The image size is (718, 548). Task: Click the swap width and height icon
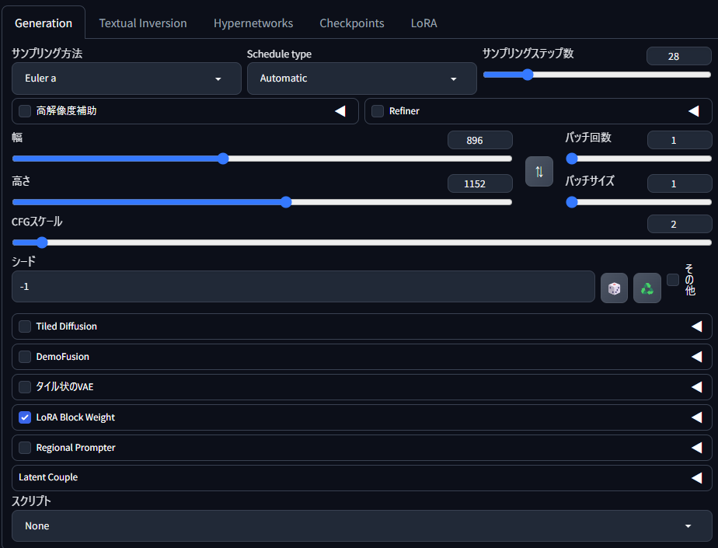coord(538,171)
